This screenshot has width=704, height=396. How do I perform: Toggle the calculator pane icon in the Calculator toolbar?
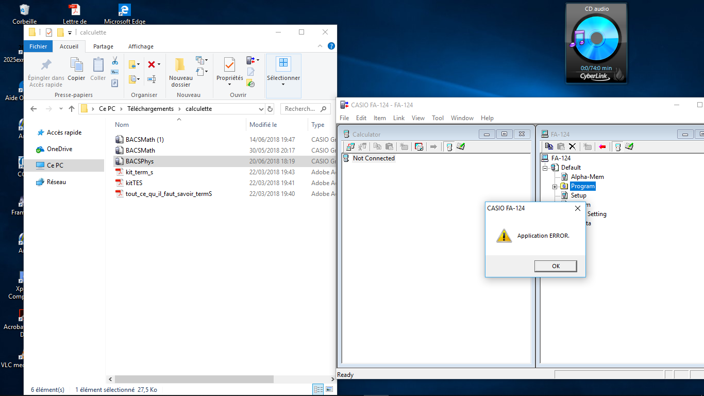(449, 147)
